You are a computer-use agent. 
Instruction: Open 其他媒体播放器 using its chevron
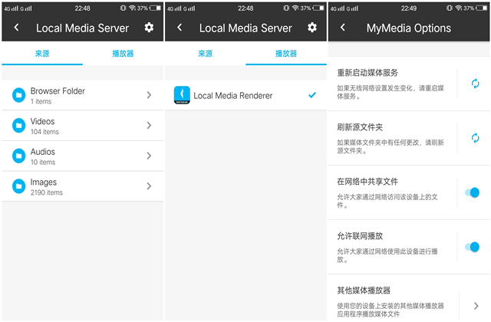(x=476, y=305)
